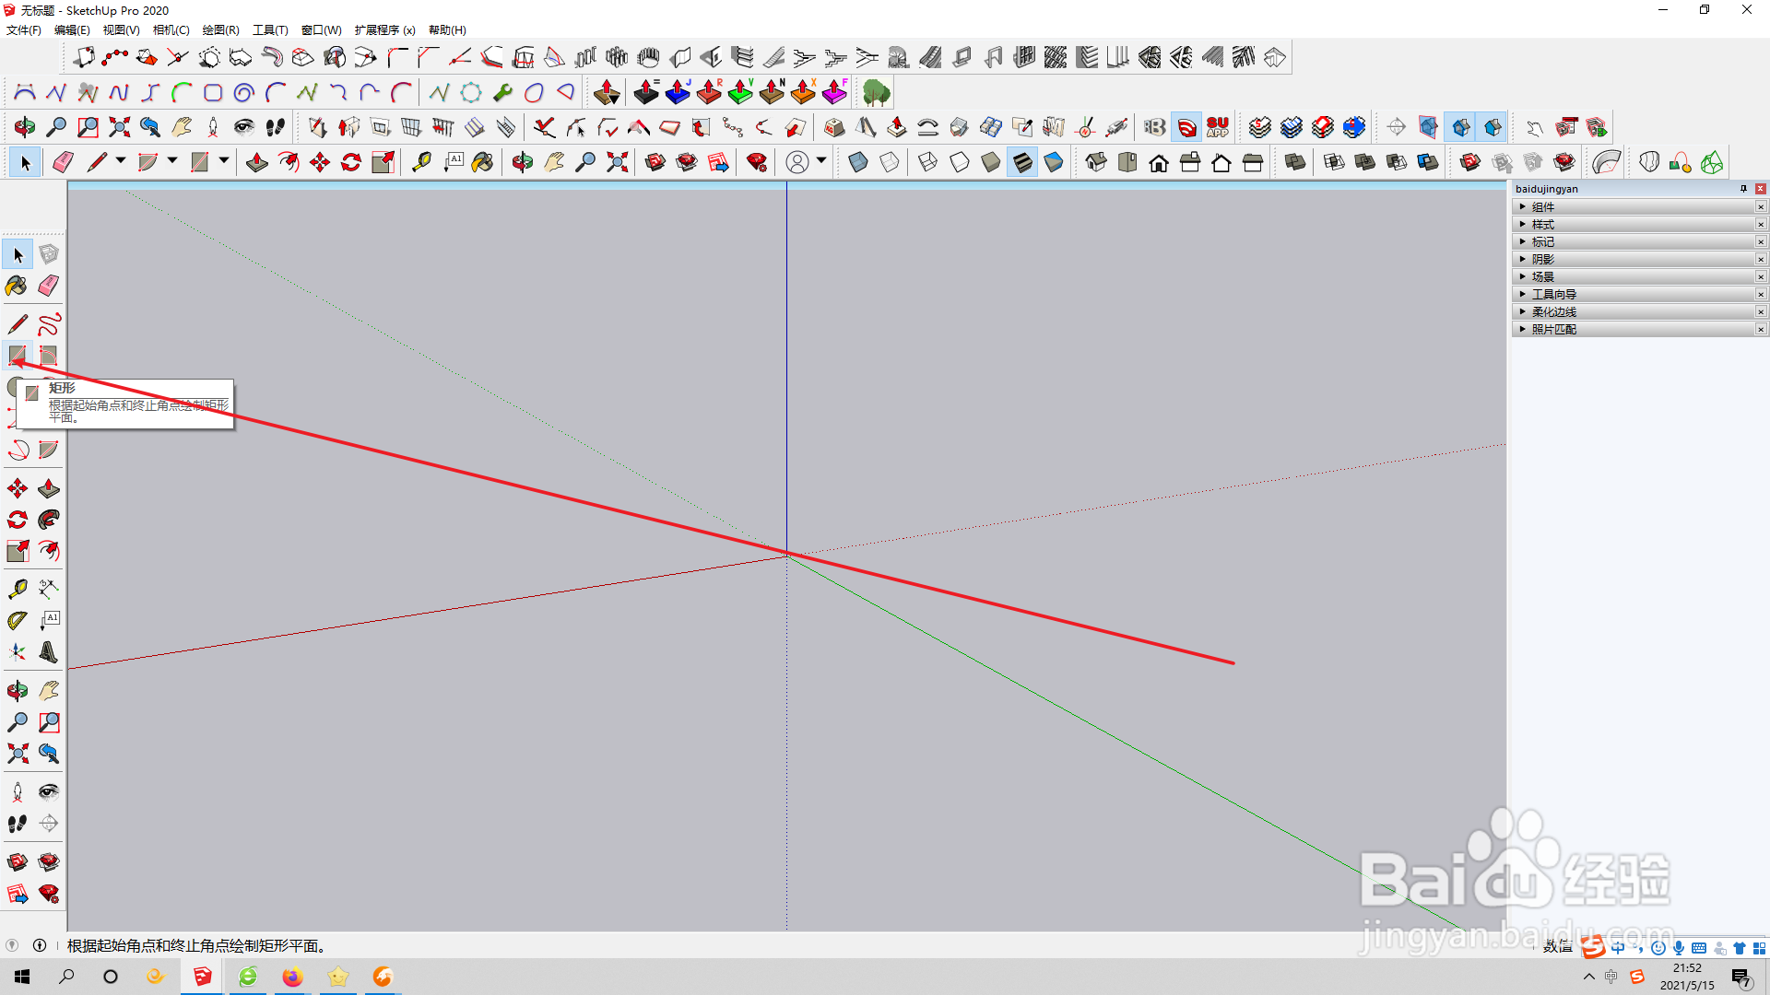Open the line tool dropdown arrow
This screenshot has width=1770, height=995.
coord(121,161)
